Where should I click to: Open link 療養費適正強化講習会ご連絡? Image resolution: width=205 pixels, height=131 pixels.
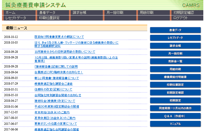click(54, 84)
